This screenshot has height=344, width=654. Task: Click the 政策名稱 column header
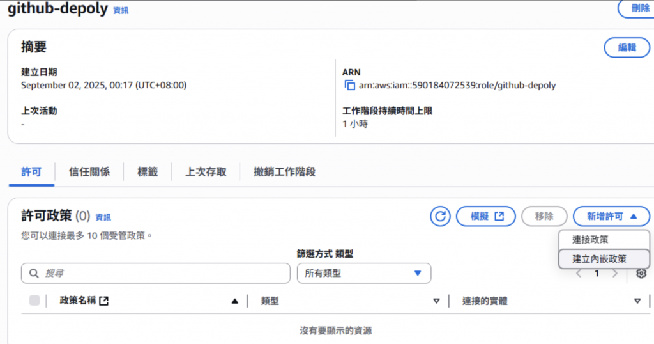(x=77, y=301)
